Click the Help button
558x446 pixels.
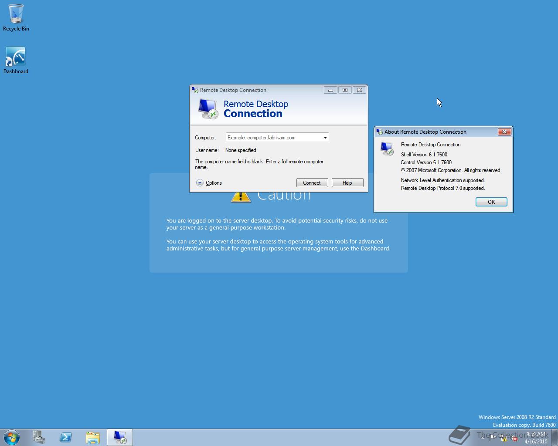(x=347, y=183)
